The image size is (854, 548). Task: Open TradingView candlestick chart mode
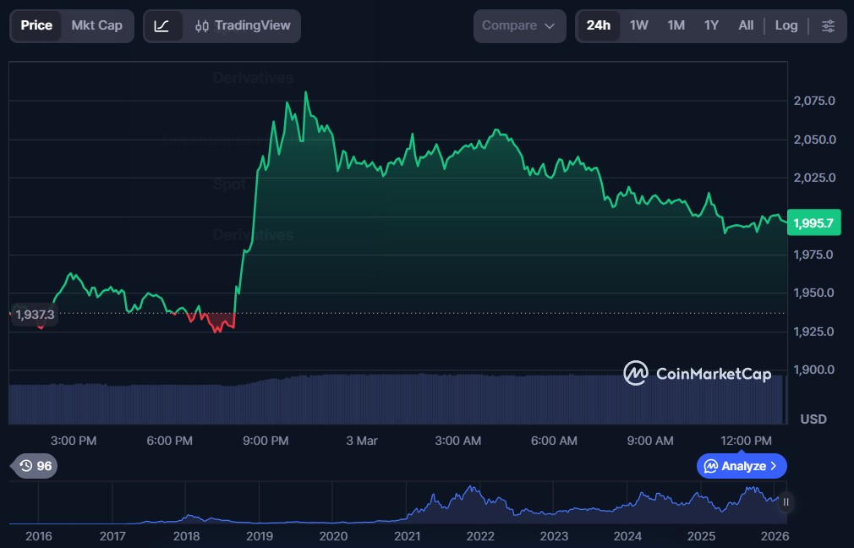coord(241,26)
